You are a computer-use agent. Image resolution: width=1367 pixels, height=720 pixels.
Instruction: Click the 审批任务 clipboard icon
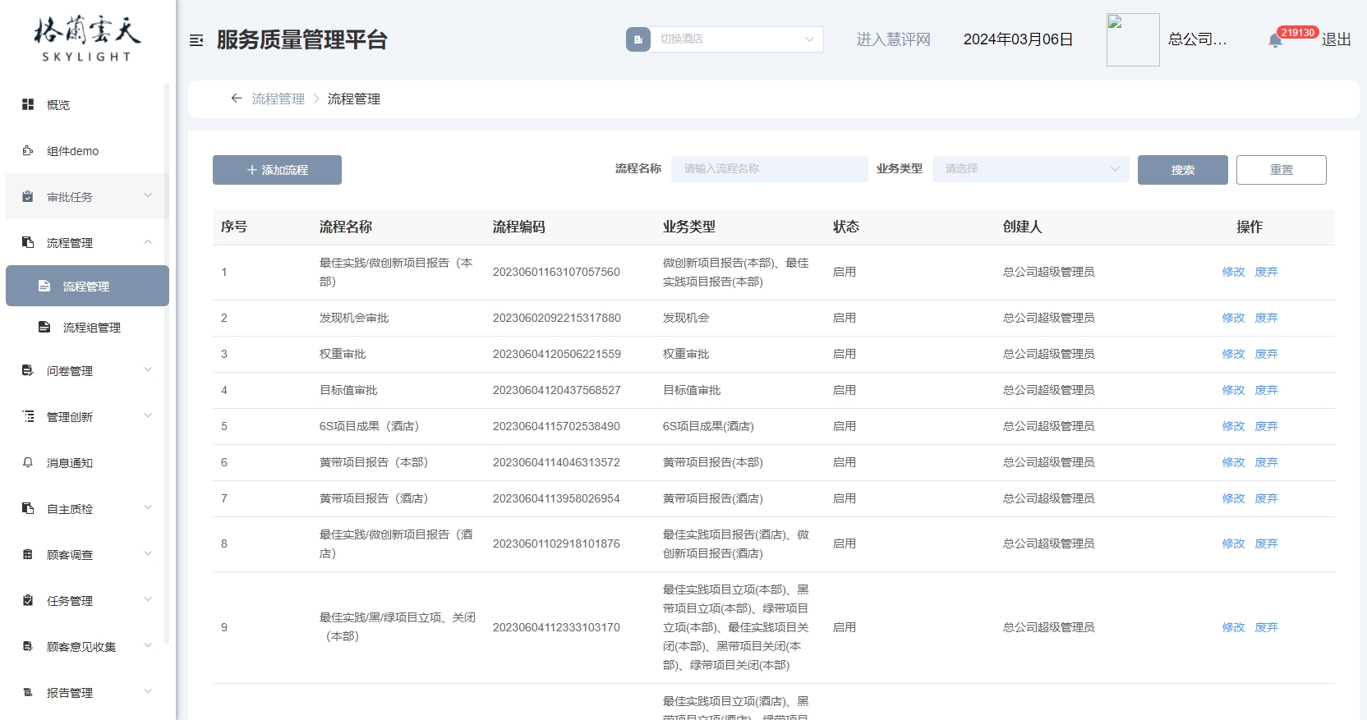[28, 196]
